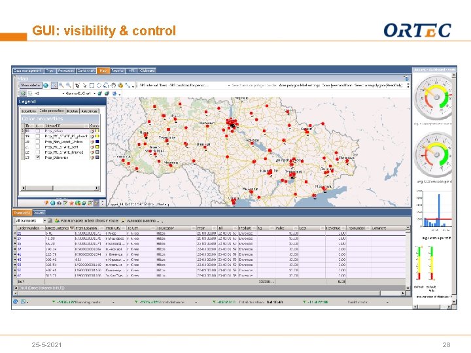Select the zoom-to-fit map tool
Viewport: 471px width, 353px height.
click(x=54, y=85)
